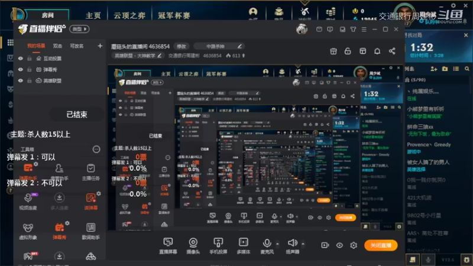Click the recording camera icon
The image size is (473, 266).
(x=325, y=245)
